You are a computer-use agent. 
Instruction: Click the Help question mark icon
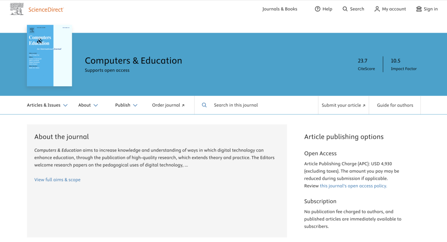coord(317,9)
